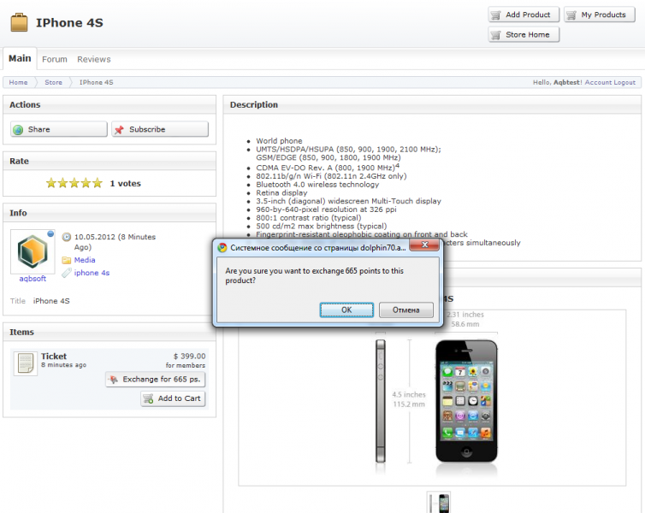Click the first rating star
645x513 pixels.
tap(51, 183)
